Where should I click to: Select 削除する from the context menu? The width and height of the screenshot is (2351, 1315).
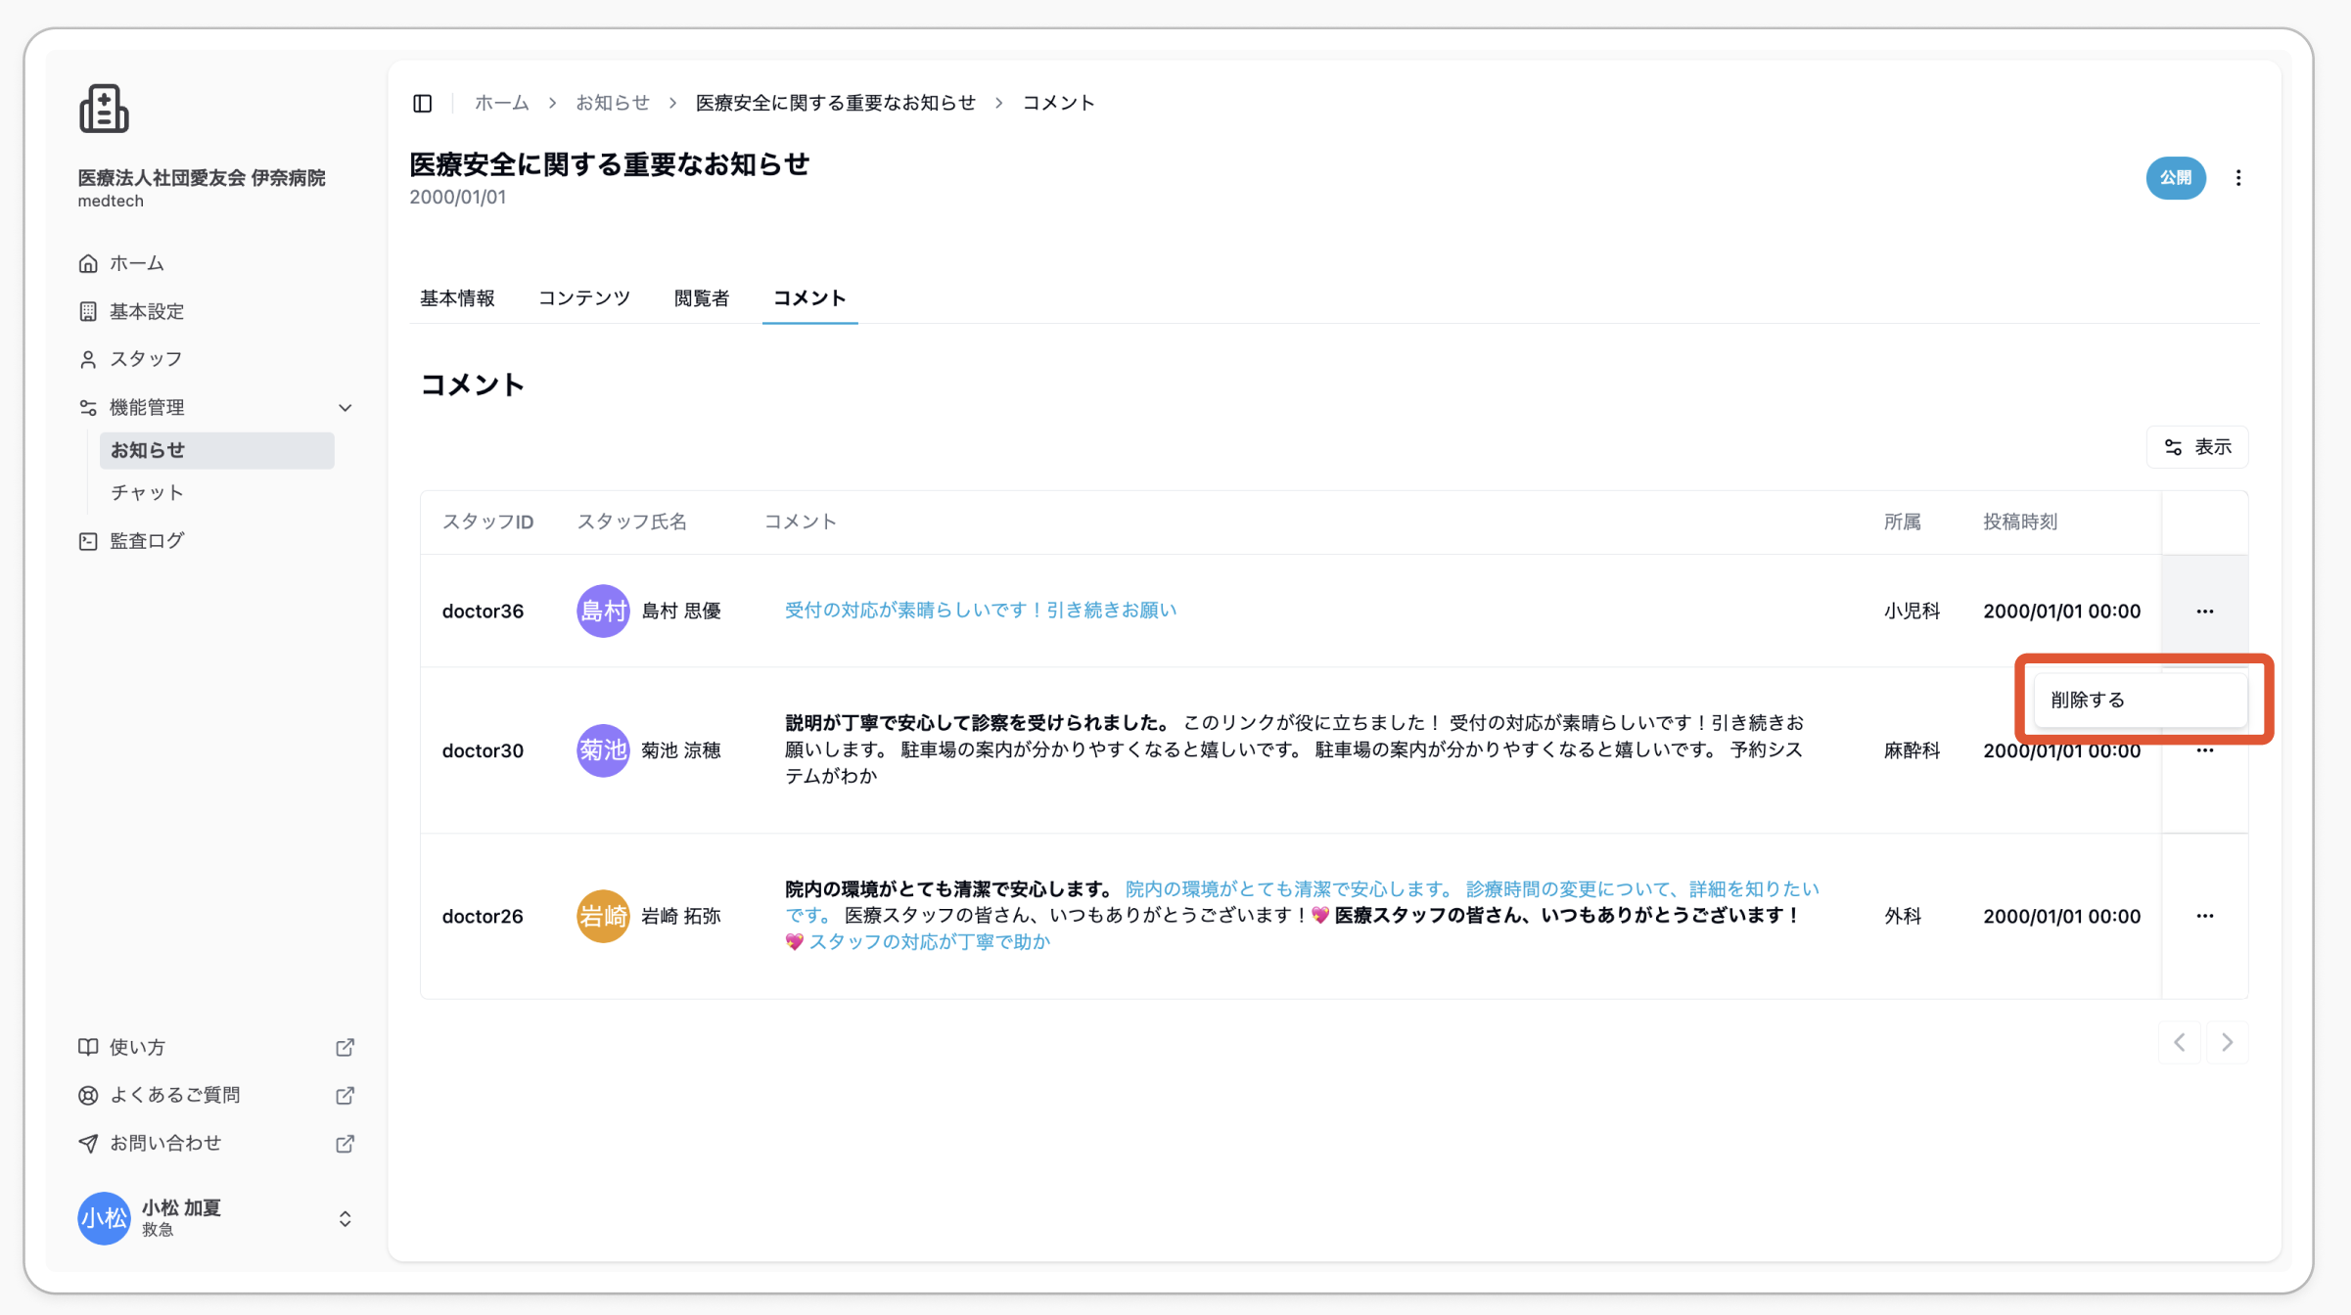[2140, 701]
